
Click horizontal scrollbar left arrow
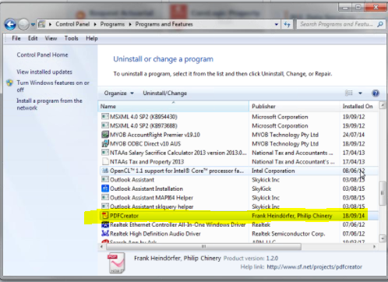point(101,246)
